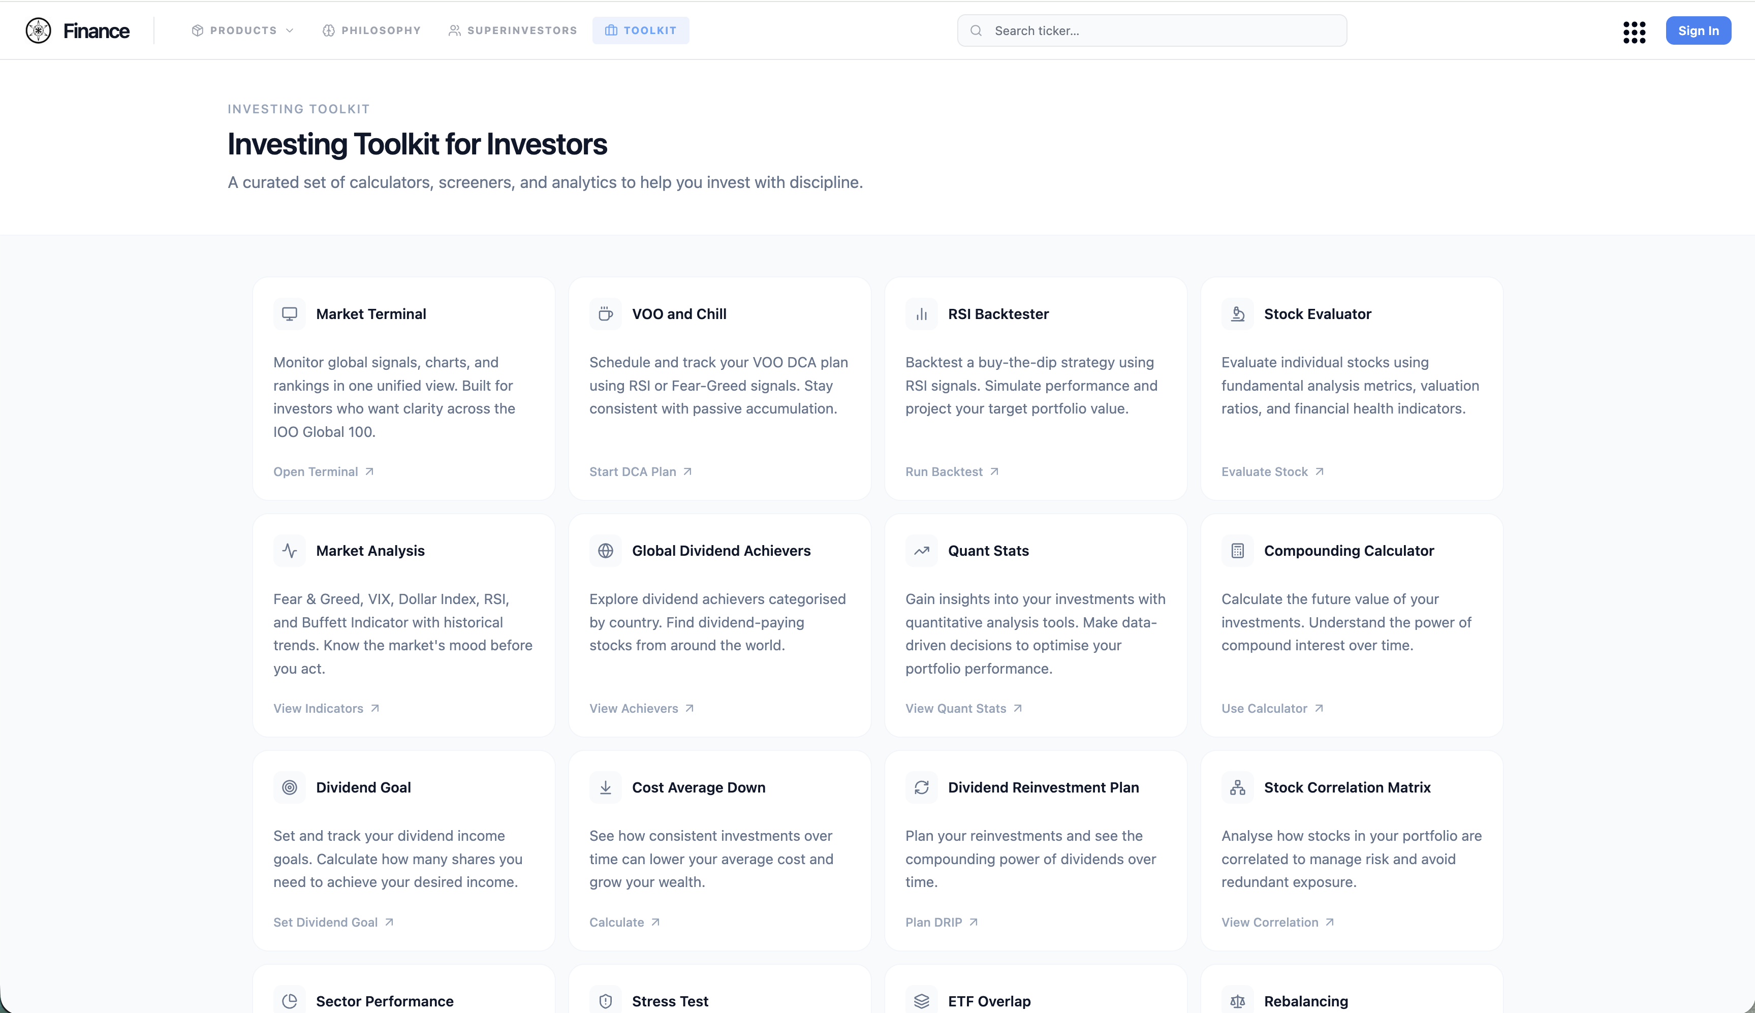Click the arrow icon beside Plan DRIP
1755x1013 pixels.
pos(974,922)
